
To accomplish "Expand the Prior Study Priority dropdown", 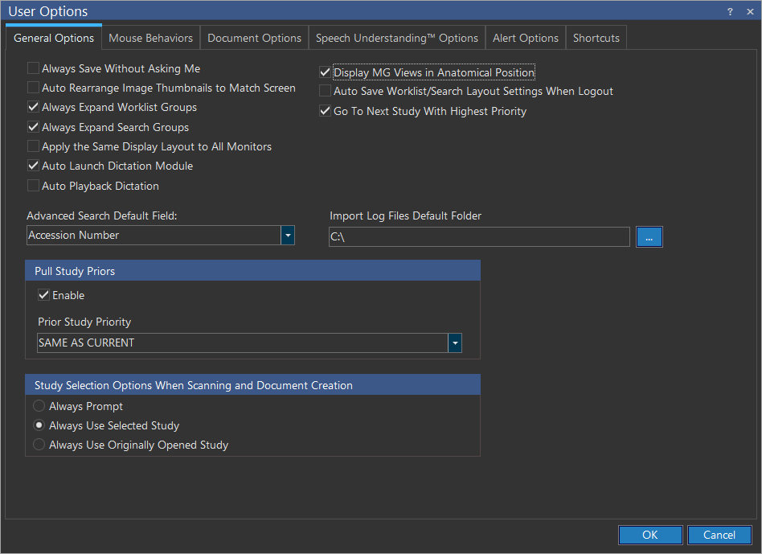I will pos(455,343).
